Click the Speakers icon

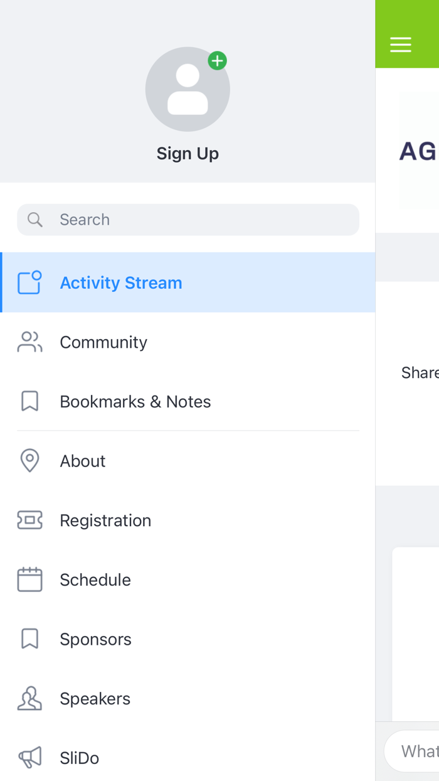pyautogui.click(x=29, y=698)
